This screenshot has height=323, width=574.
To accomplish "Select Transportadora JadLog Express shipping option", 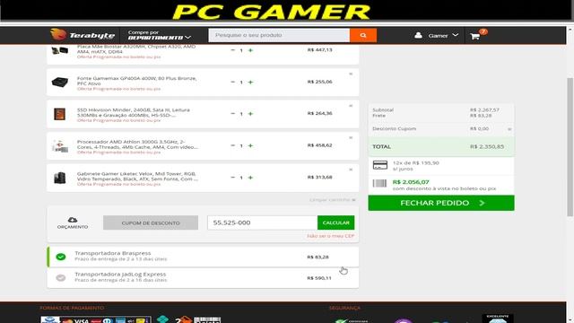I will (203, 278).
